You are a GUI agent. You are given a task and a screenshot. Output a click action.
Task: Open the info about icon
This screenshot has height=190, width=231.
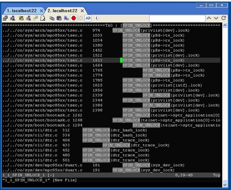tap(97, 18)
